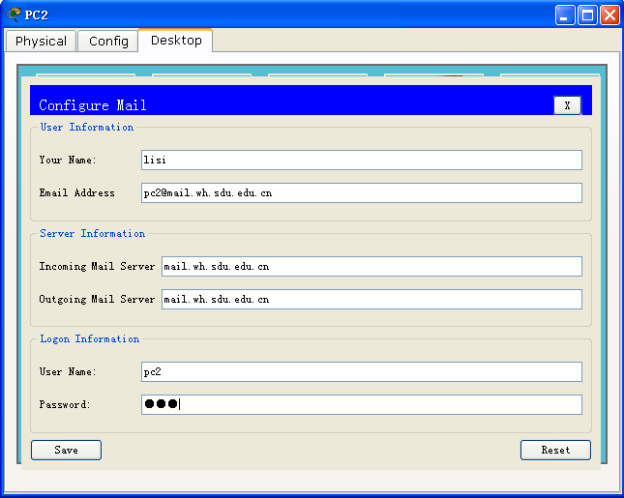Minimize the PC2 window
This screenshot has width=624, height=498.
tap(565, 15)
